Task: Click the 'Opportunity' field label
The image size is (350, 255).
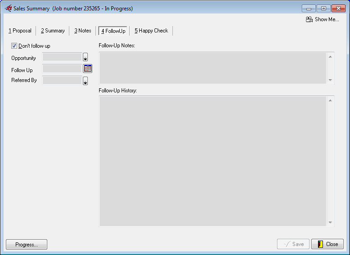Action: click(23, 58)
